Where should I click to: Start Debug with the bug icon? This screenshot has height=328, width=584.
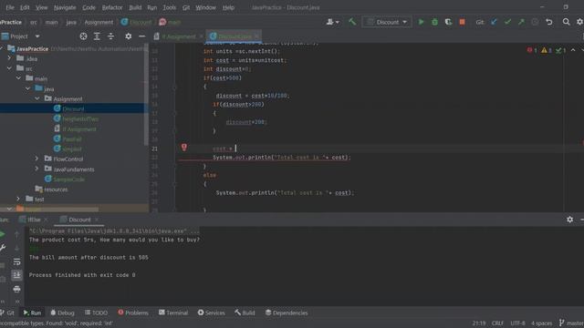click(x=434, y=22)
